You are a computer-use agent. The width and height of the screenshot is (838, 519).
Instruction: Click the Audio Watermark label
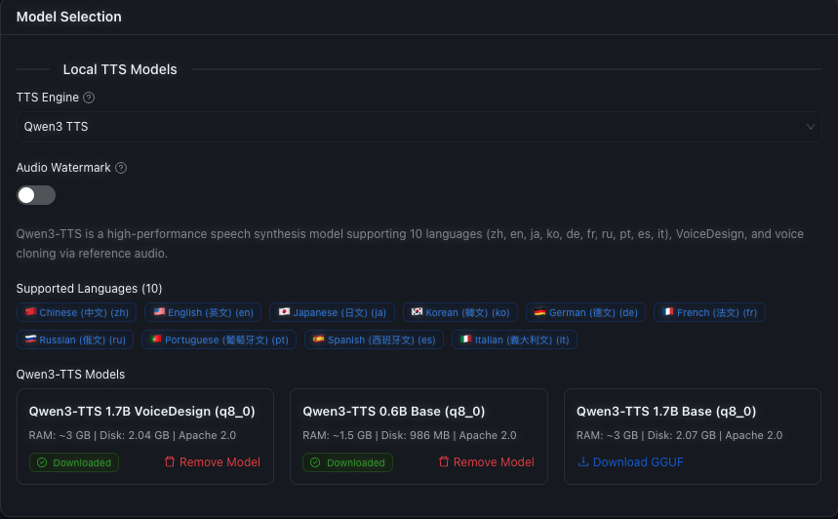[x=63, y=167]
